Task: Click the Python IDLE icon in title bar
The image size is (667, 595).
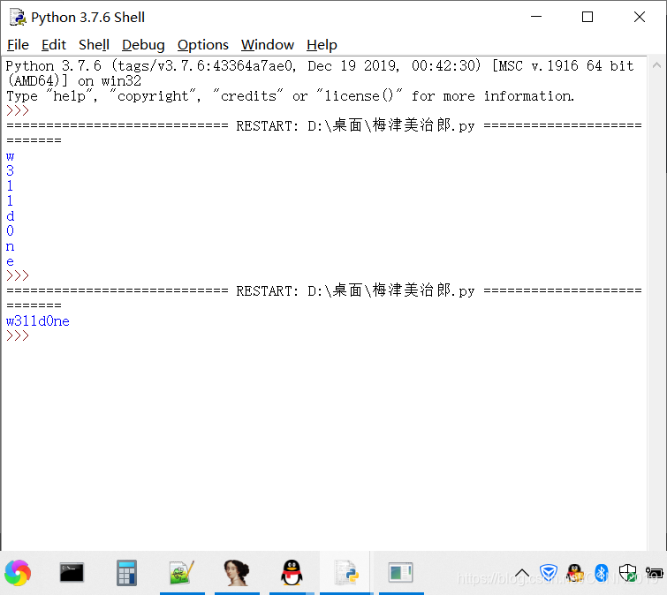Action: pyautogui.click(x=18, y=17)
